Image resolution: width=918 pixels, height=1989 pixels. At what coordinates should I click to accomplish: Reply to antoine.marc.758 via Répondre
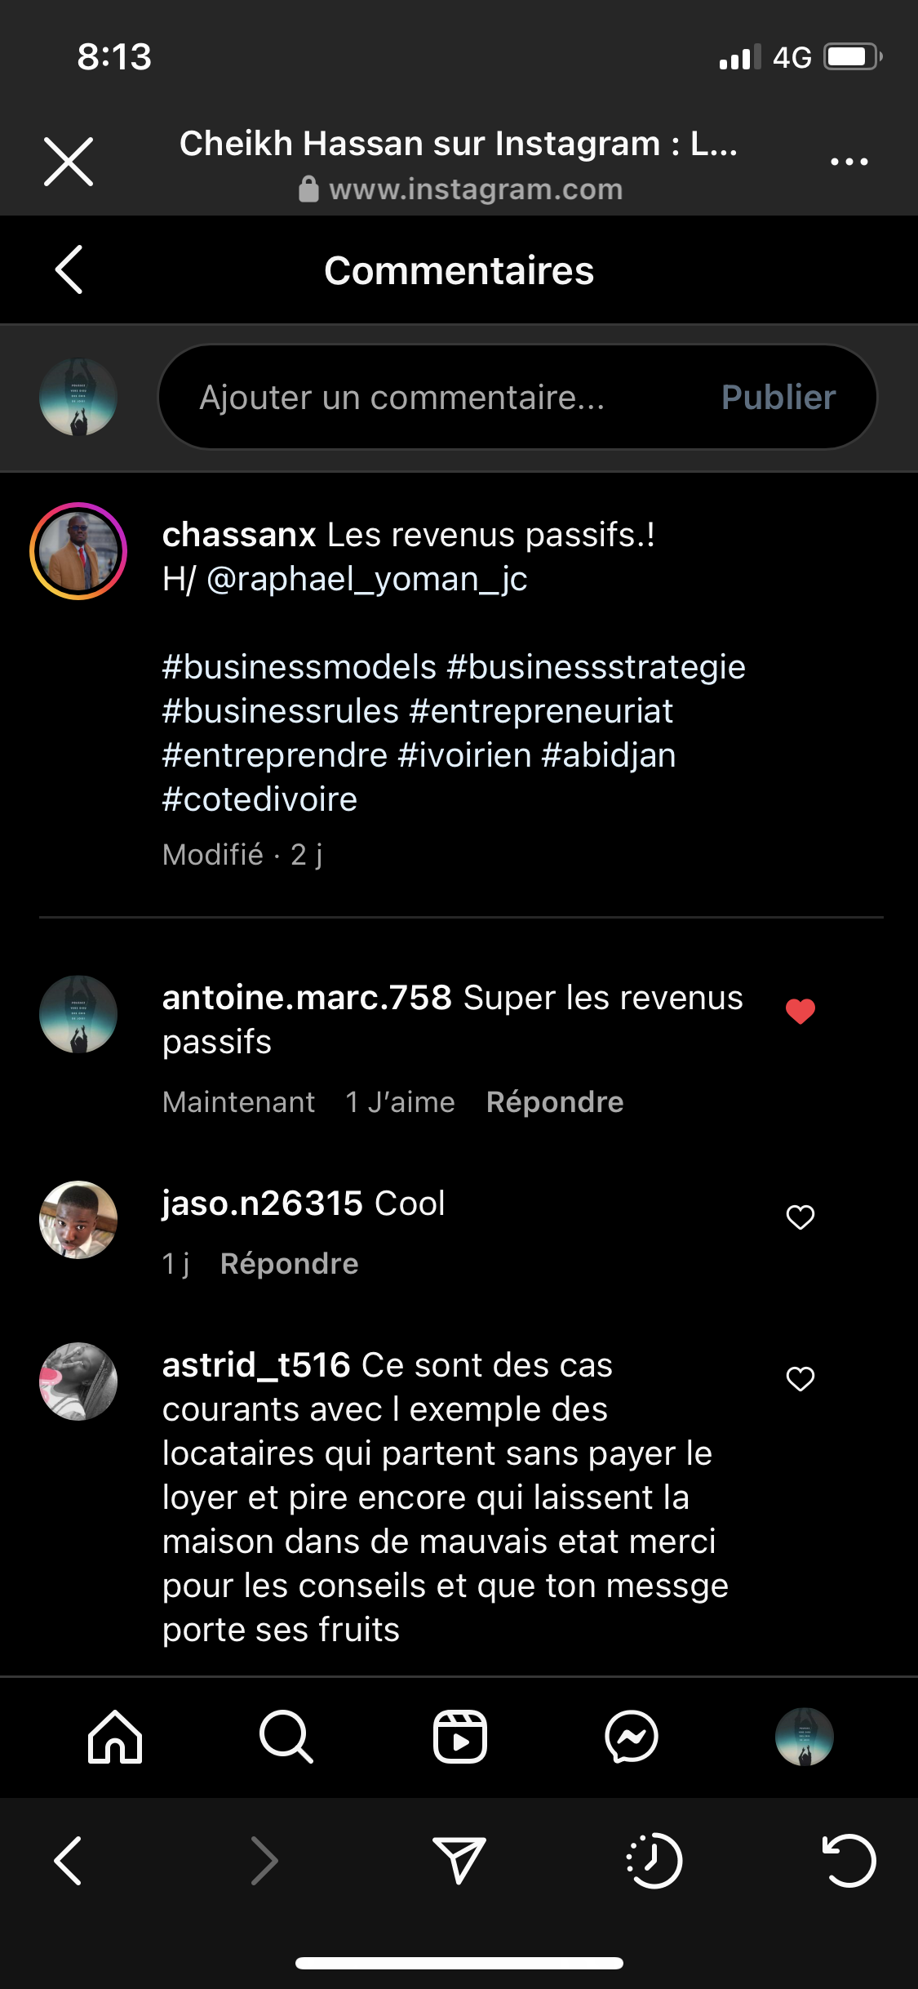coord(555,1102)
